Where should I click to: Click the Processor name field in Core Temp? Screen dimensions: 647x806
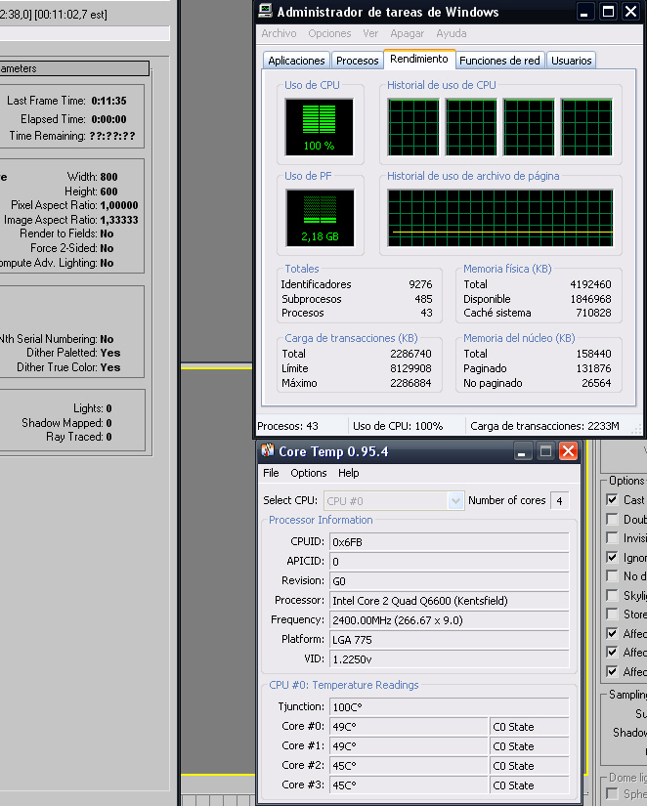point(449,601)
